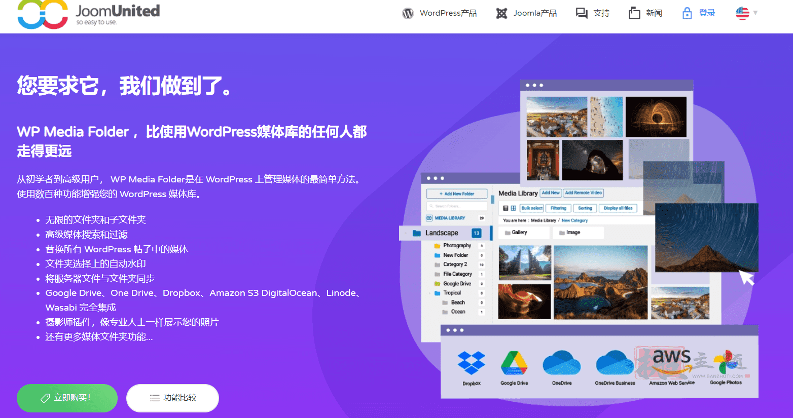Screen dimensions: 793x418
Task: Select the Landscape folder row
Action: (445, 233)
